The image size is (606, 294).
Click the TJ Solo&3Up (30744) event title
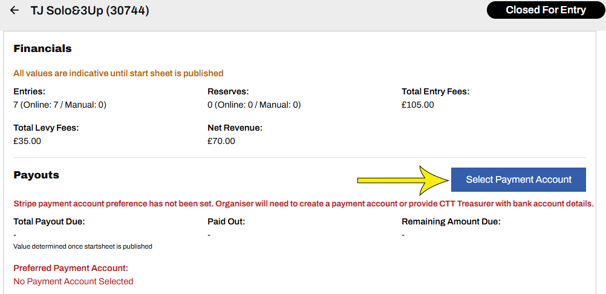pos(90,10)
